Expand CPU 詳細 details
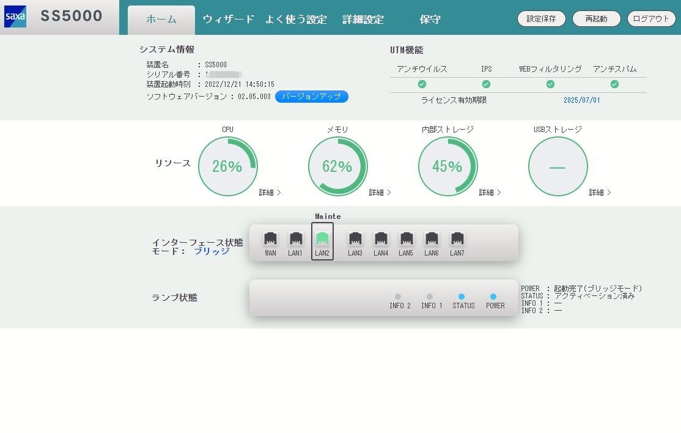 pos(270,193)
